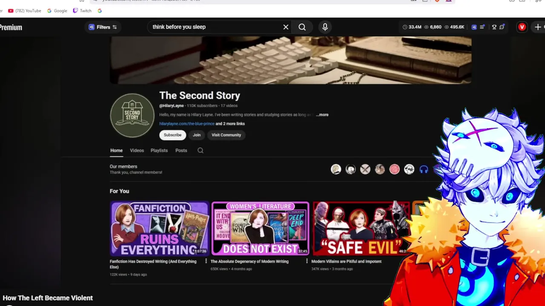Click the first member avatar with statue bust
The width and height of the screenshot is (545, 306).
(336, 170)
